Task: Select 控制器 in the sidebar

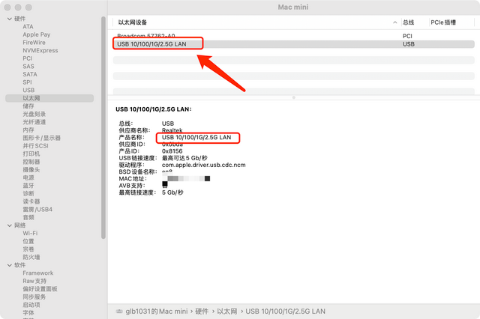Action: pos(31,162)
